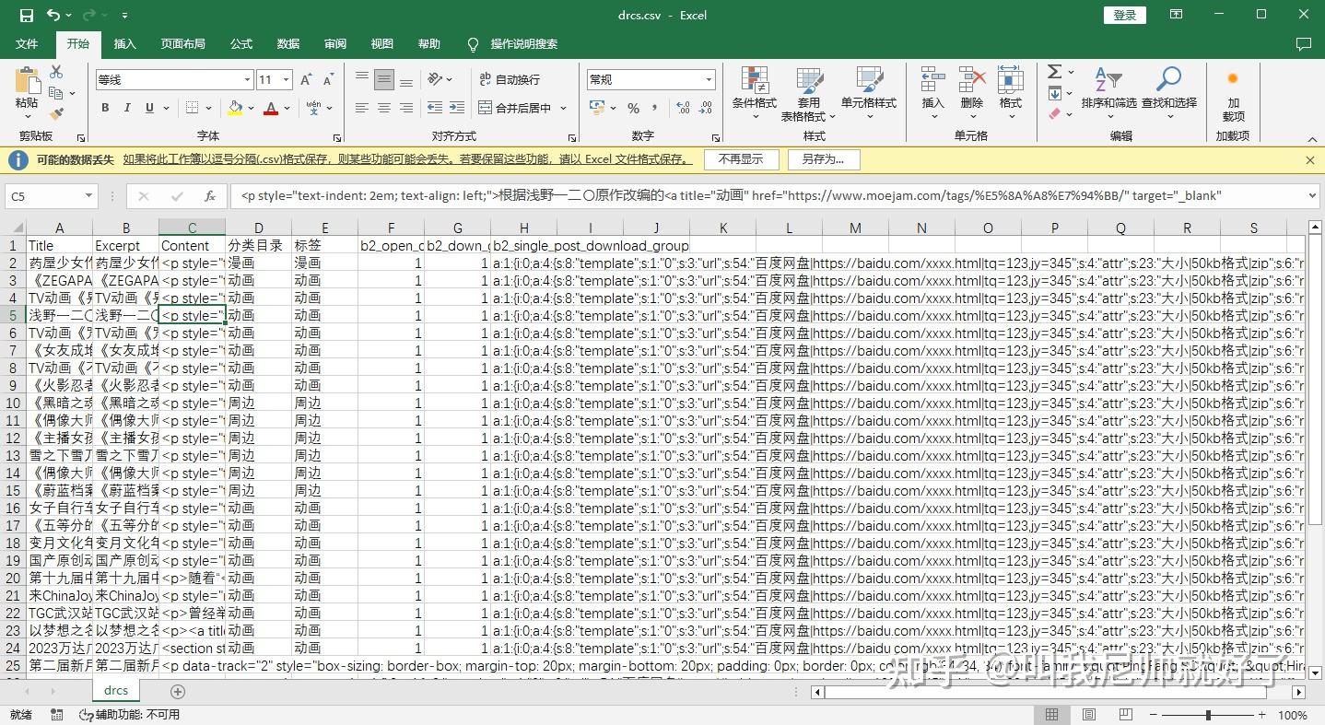Click the AutoSum (自动求和) icon
1325x725 pixels.
(1053, 72)
